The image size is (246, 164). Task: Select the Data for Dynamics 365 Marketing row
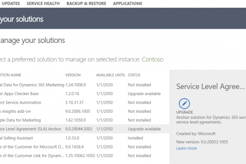[85, 85]
